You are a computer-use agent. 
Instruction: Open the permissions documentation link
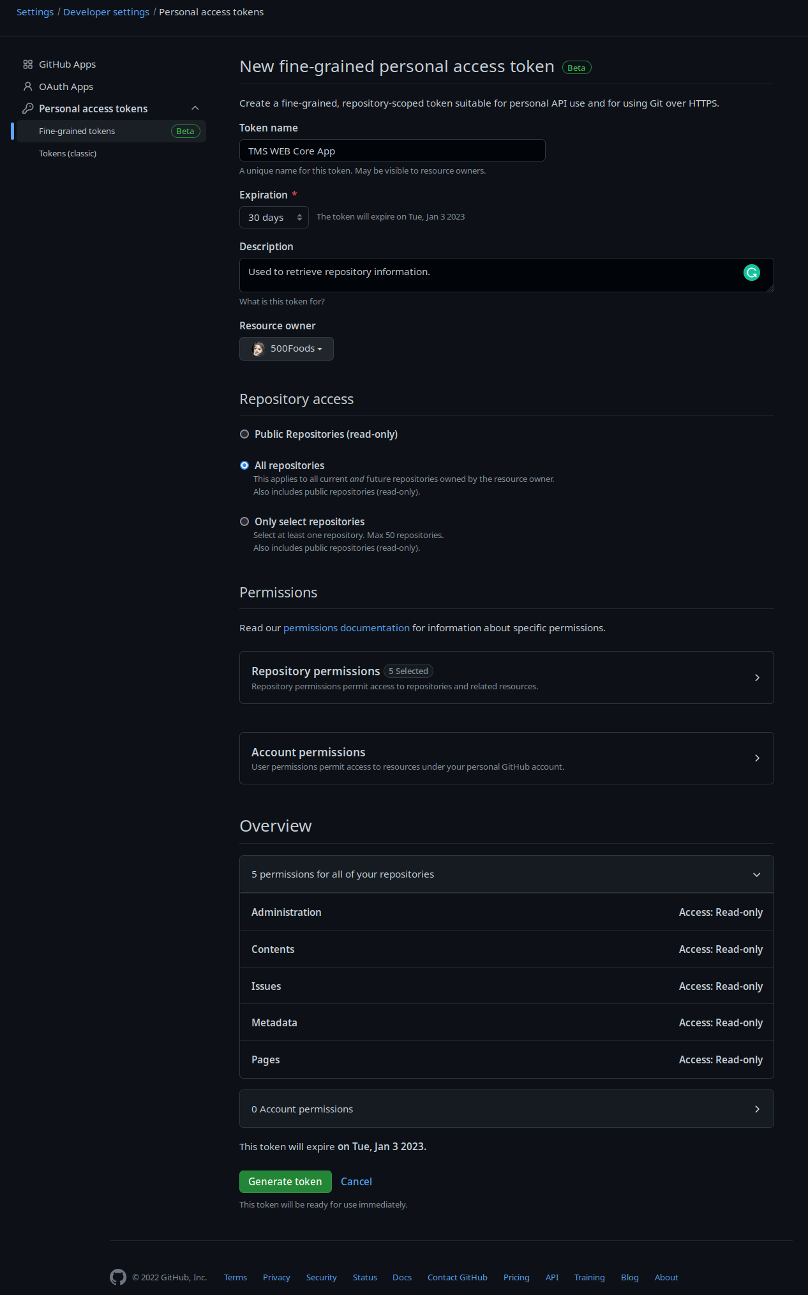click(347, 628)
